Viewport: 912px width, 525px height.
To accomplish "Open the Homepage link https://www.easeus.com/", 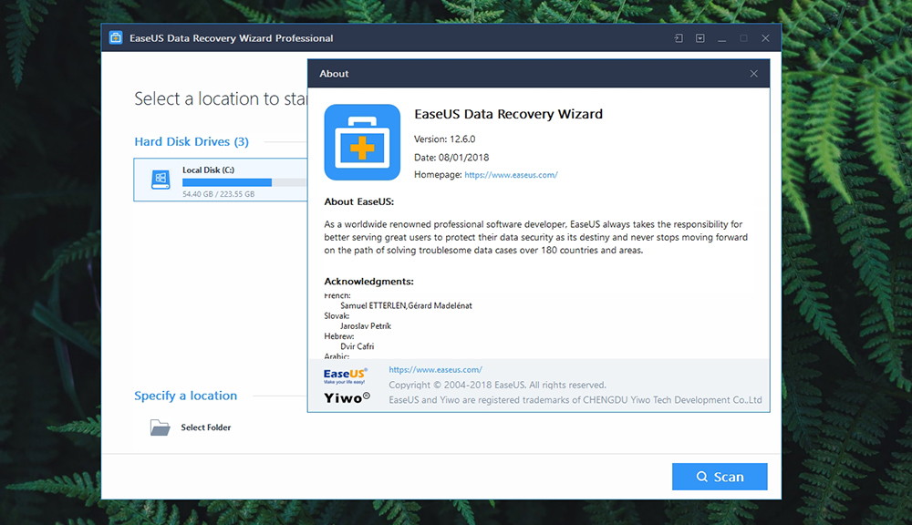I will click(x=511, y=174).
